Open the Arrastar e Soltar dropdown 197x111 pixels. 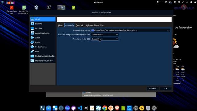tap(105, 39)
